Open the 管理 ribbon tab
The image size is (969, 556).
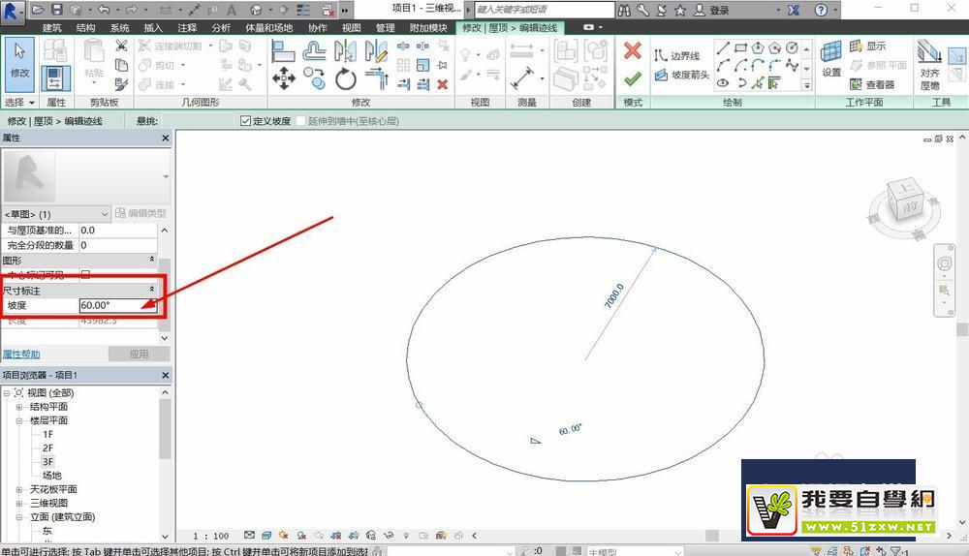(385, 28)
